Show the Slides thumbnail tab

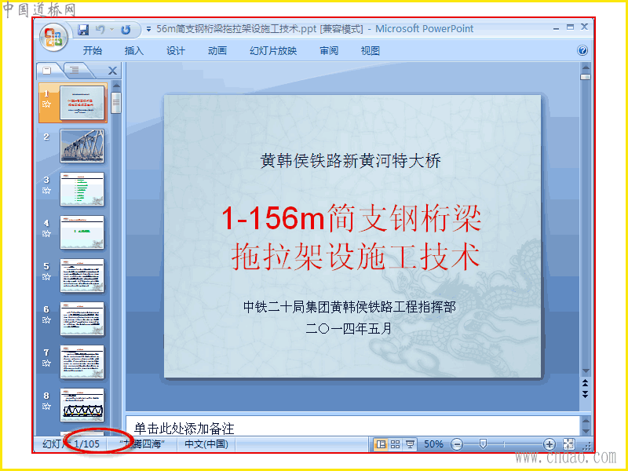[47, 71]
